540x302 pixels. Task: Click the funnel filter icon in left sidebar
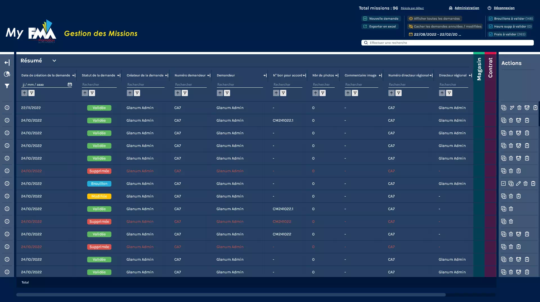click(7, 86)
